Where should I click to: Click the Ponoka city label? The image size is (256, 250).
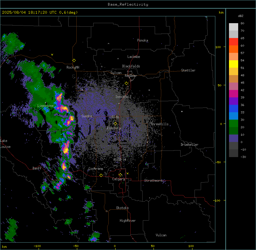click(143, 40)
